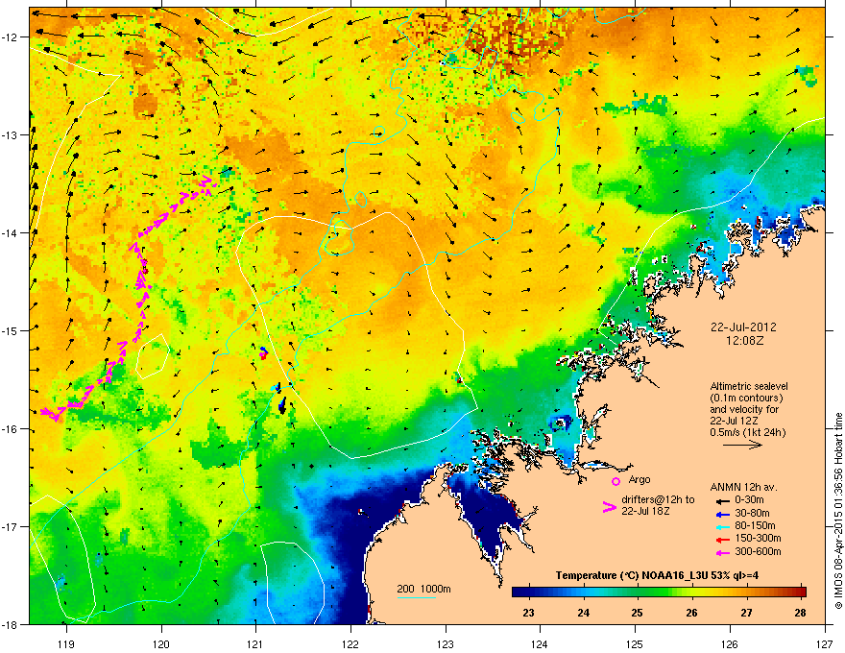Click the '300-600m' depth label

point(758,552)
